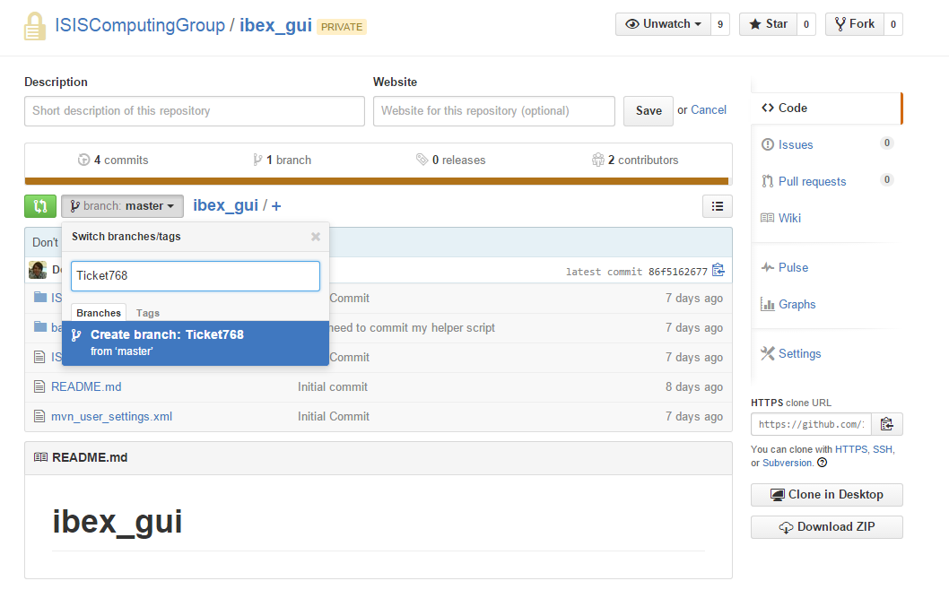Star the ibex_gui repository
949x607 pixels.
tap(768, 24)
